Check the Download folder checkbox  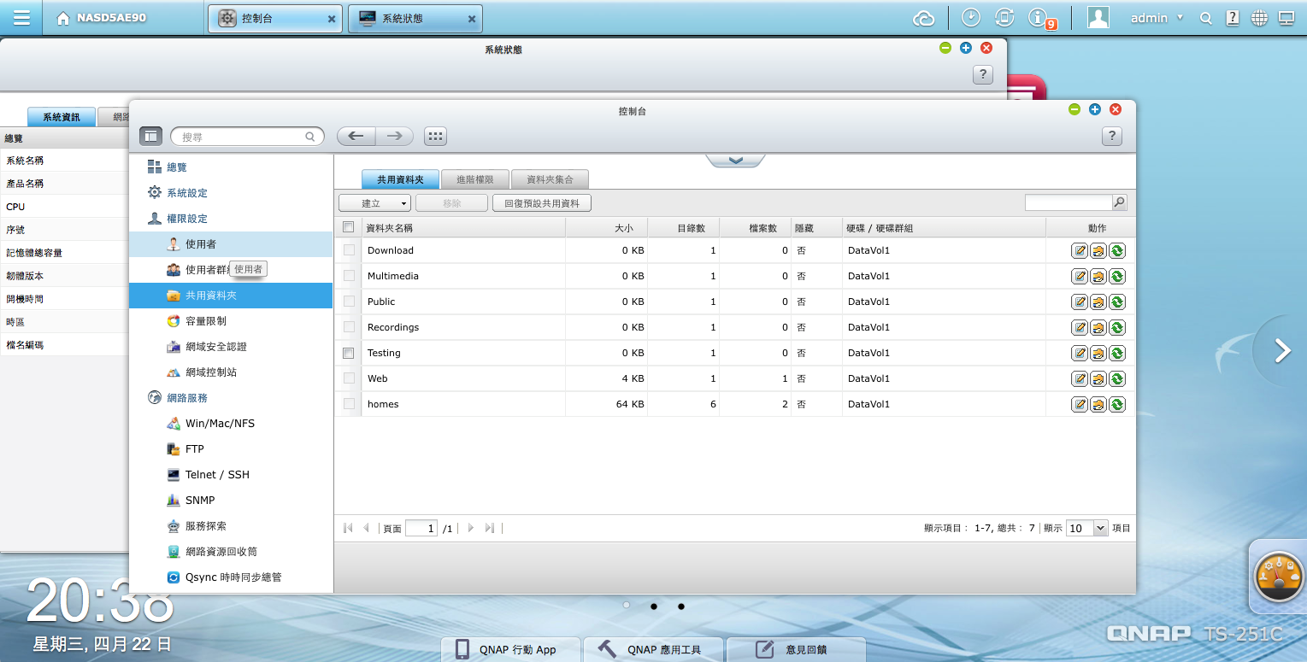348,250
